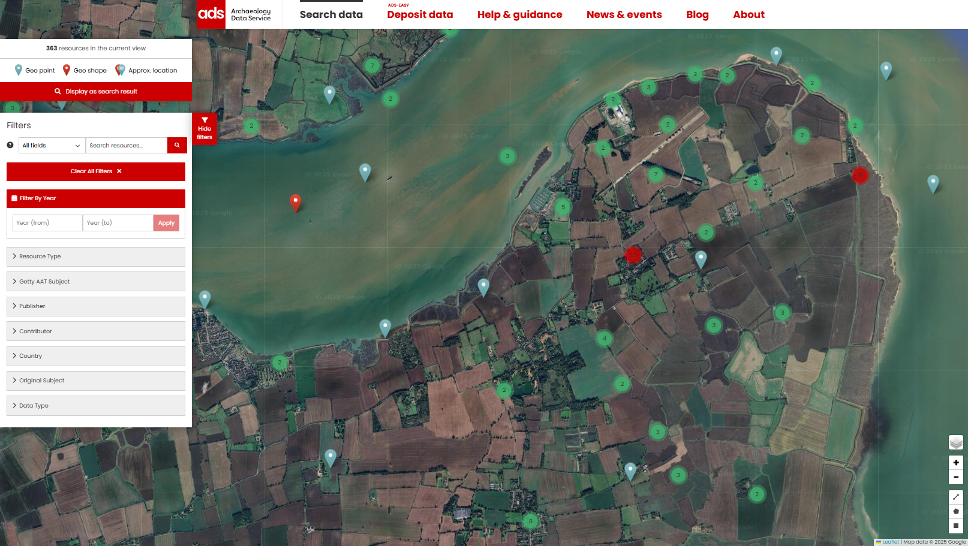The height and width of the screenshot is (546, 968).
Task: Open the map layers control
Action: [x=955, y=442]
